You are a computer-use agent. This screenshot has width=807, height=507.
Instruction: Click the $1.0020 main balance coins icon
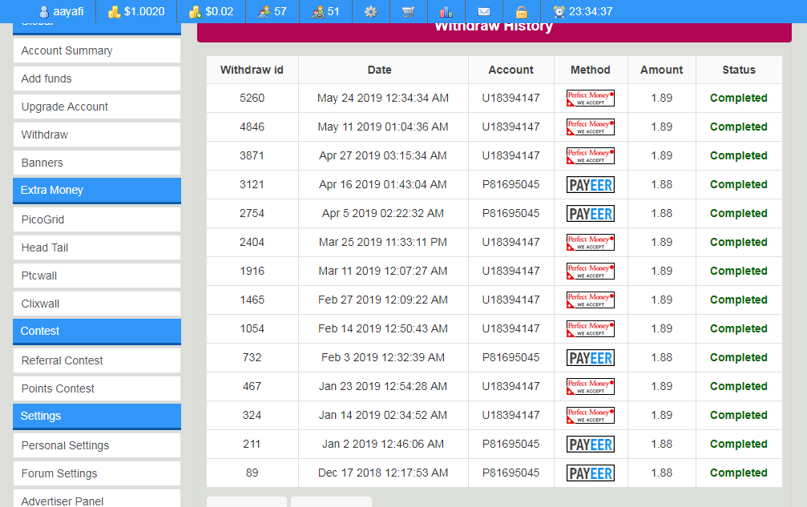pyautogui.click(x=115, y=12)
